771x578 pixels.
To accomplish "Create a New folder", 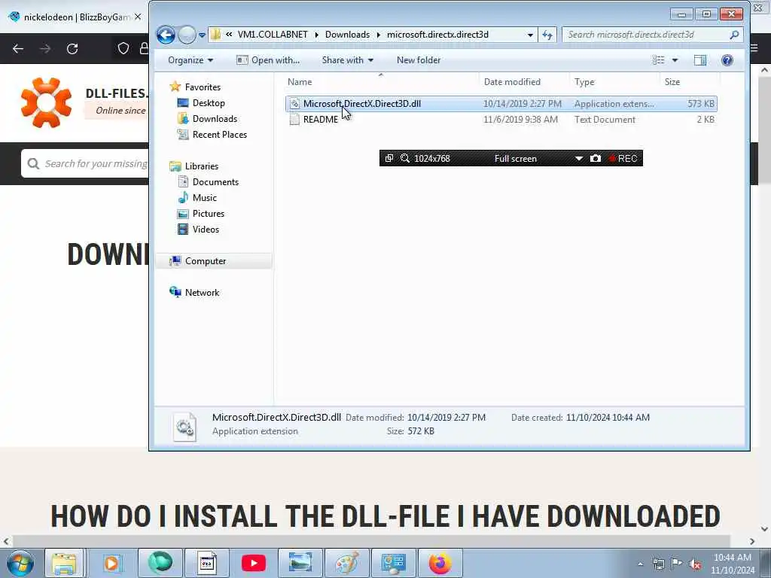I will pyautogui.click(x=419, y=60).
